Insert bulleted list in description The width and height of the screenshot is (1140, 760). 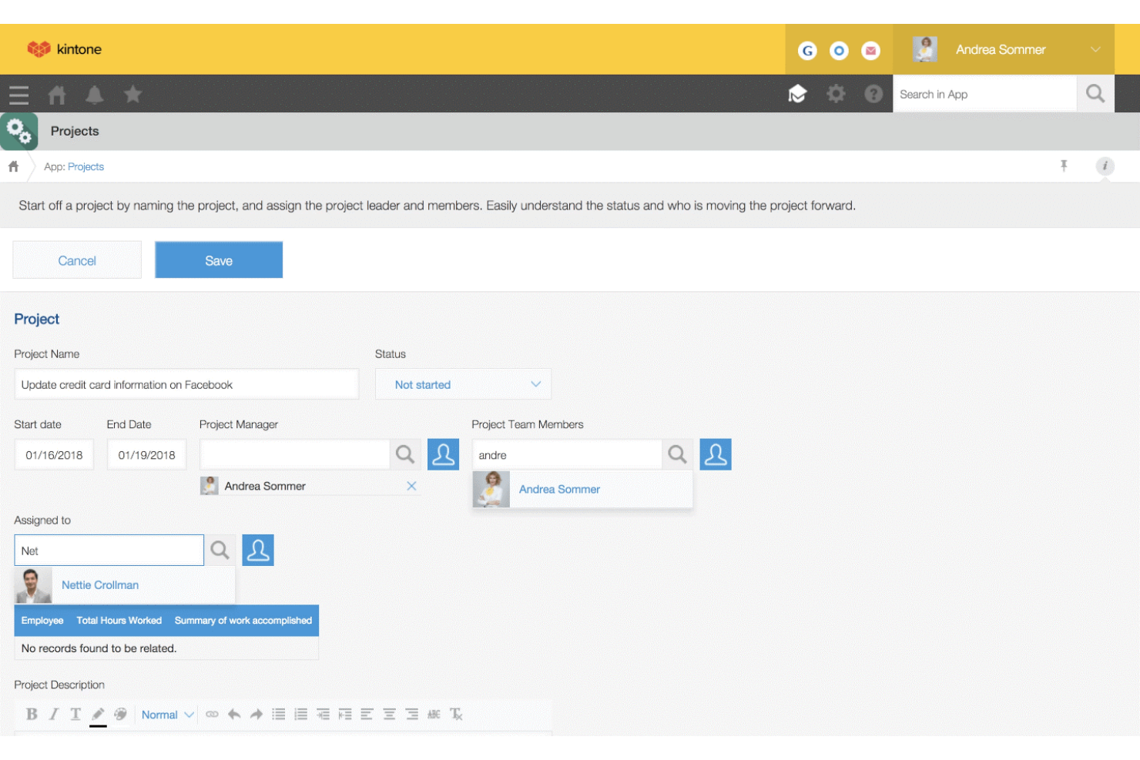coord(279,714)
